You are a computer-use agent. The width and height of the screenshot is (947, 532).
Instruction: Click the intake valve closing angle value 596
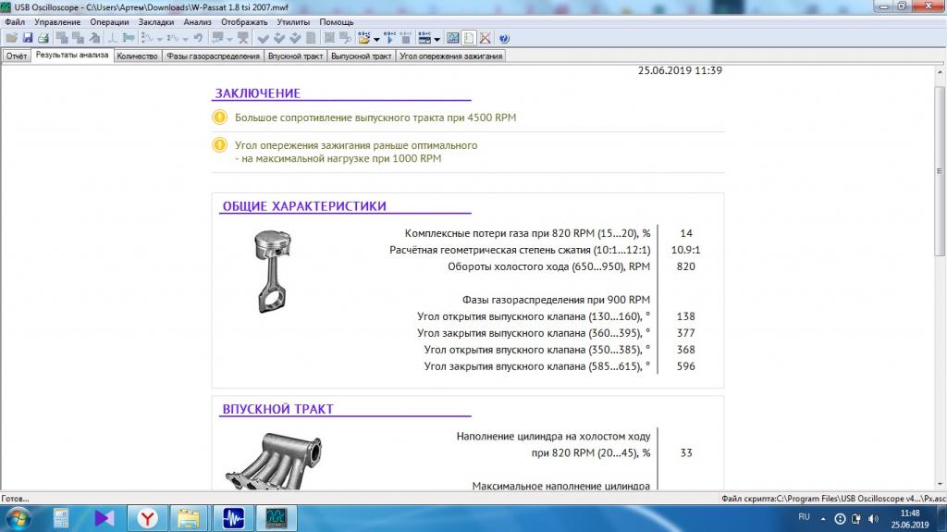coord(685,366)
